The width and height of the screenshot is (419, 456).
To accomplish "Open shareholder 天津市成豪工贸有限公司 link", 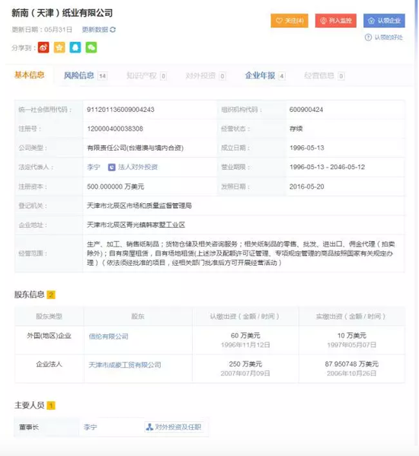I will tap(125, 365).
